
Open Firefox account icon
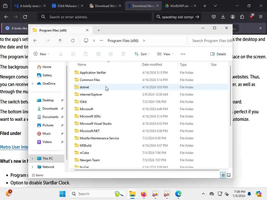[233, 17]
